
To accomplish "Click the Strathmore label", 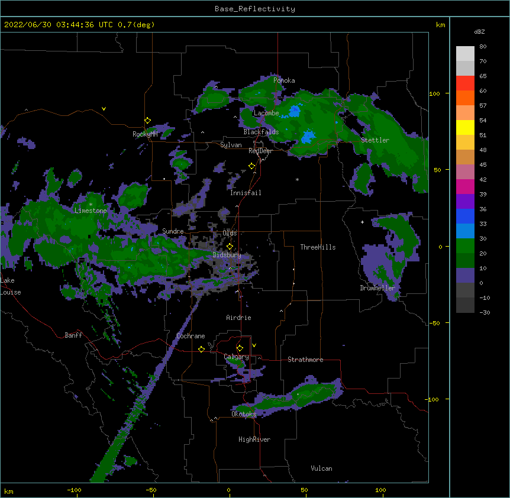I will pos(305,360).
